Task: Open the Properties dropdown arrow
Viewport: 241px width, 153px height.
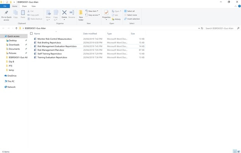Action: click(x=107, y=20)
